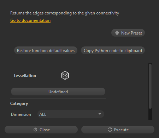Click the Tessellation cube selection icon

click(x=65, y=75)
